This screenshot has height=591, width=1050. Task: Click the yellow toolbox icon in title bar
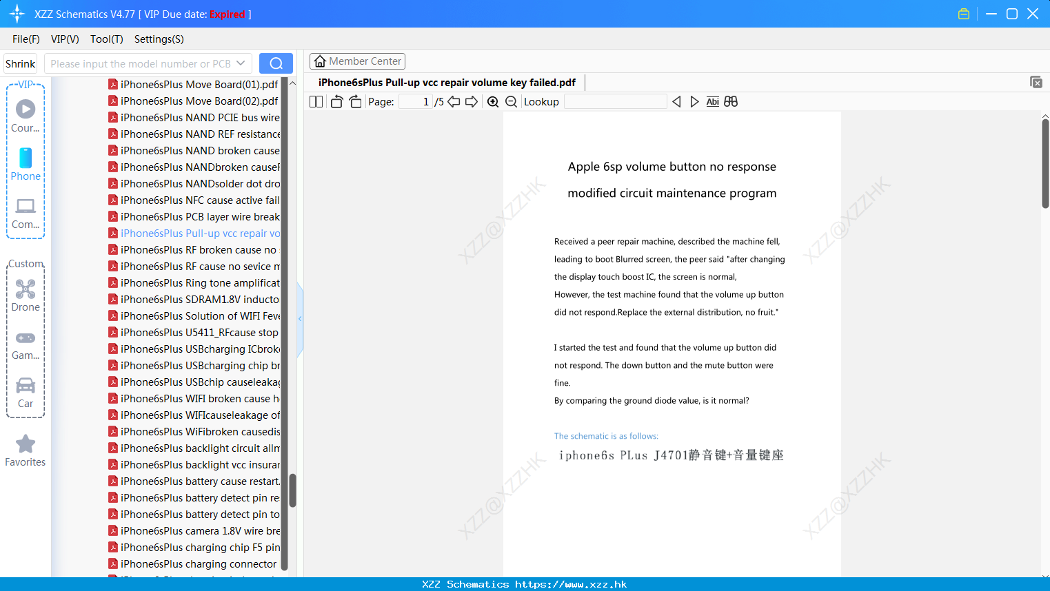click(x=964, y=14)
